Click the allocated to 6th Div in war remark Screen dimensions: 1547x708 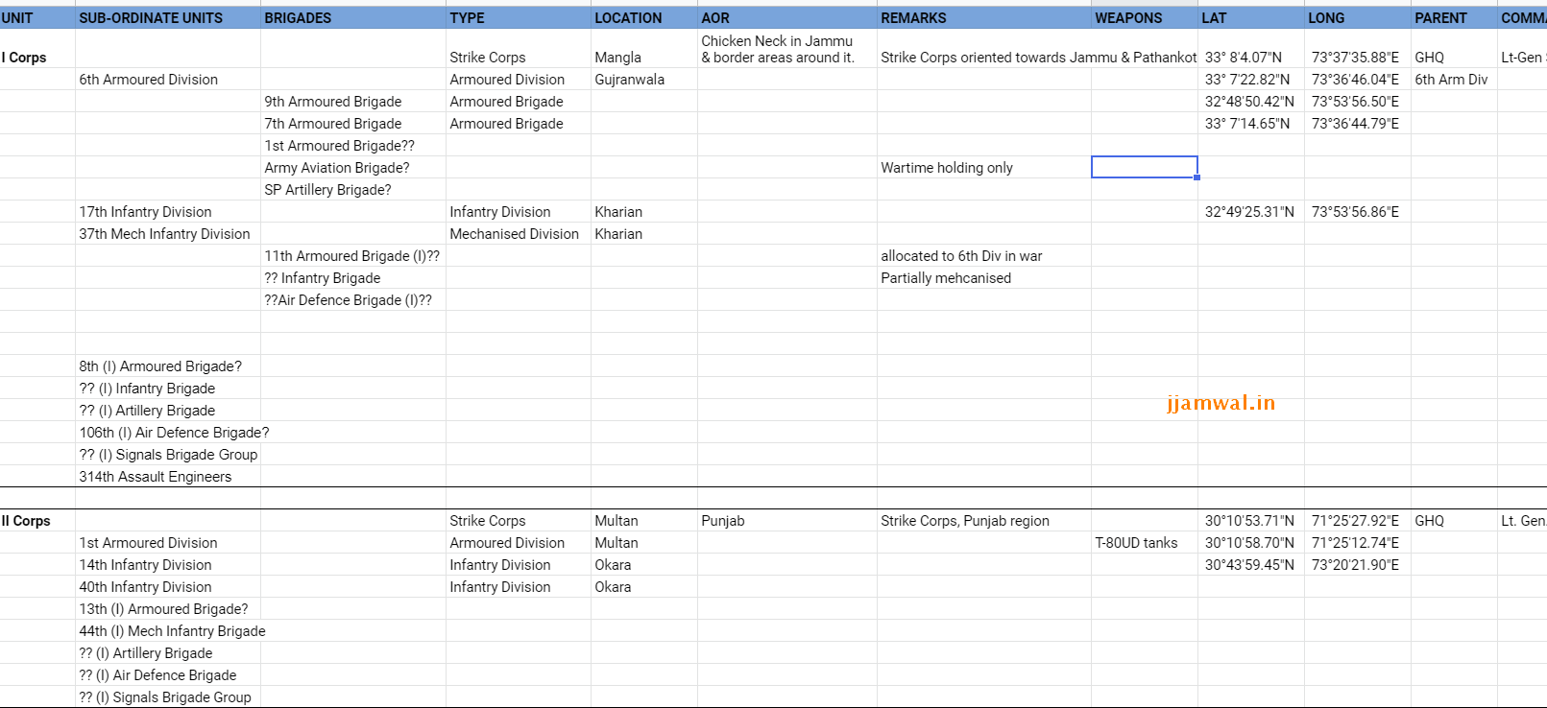984,256
